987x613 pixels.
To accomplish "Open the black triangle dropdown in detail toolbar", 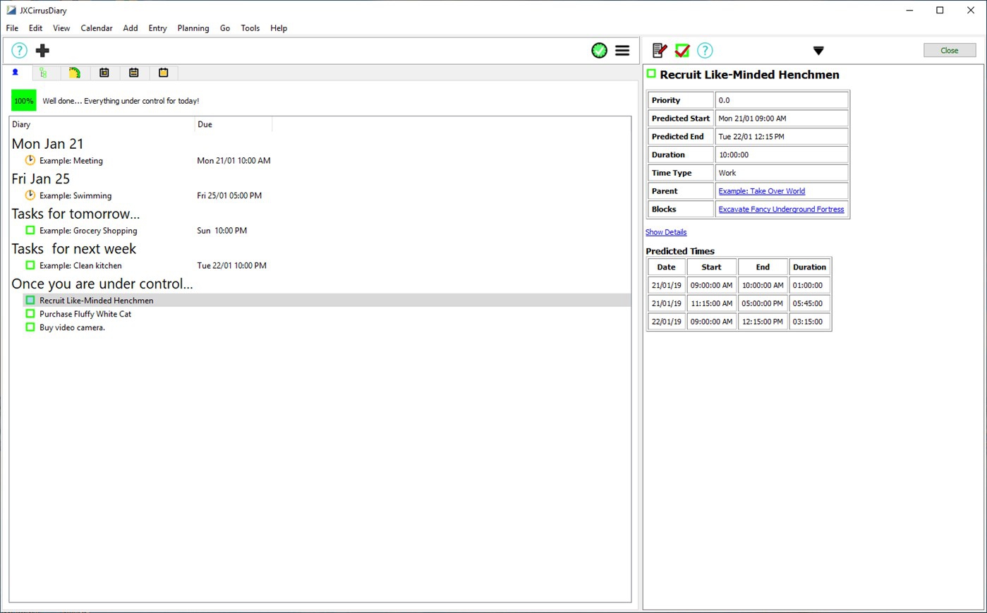I will (818, 51).
